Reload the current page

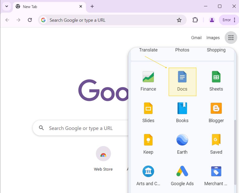tap(30, 20)
